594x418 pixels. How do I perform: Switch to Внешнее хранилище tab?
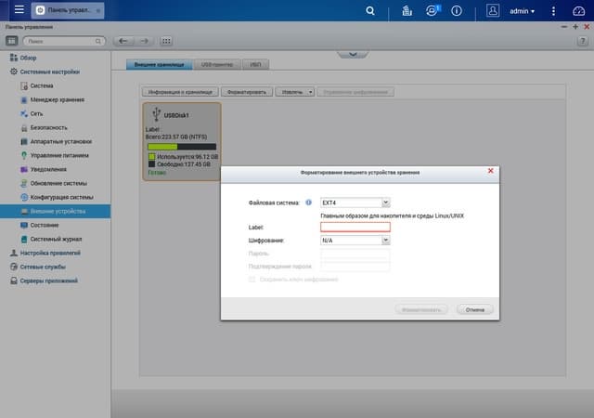[159, 64]
